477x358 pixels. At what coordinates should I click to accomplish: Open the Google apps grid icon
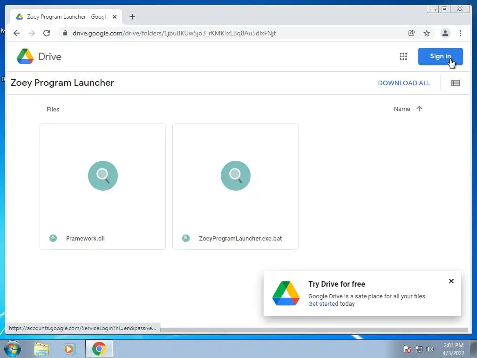click(403, 56)
